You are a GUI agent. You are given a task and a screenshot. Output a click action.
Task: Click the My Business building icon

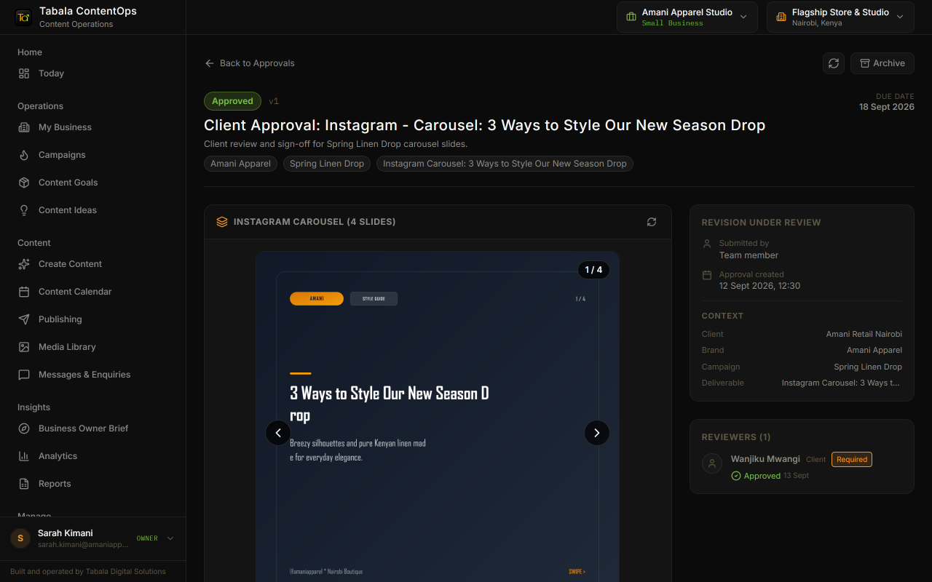click(24, 127)
